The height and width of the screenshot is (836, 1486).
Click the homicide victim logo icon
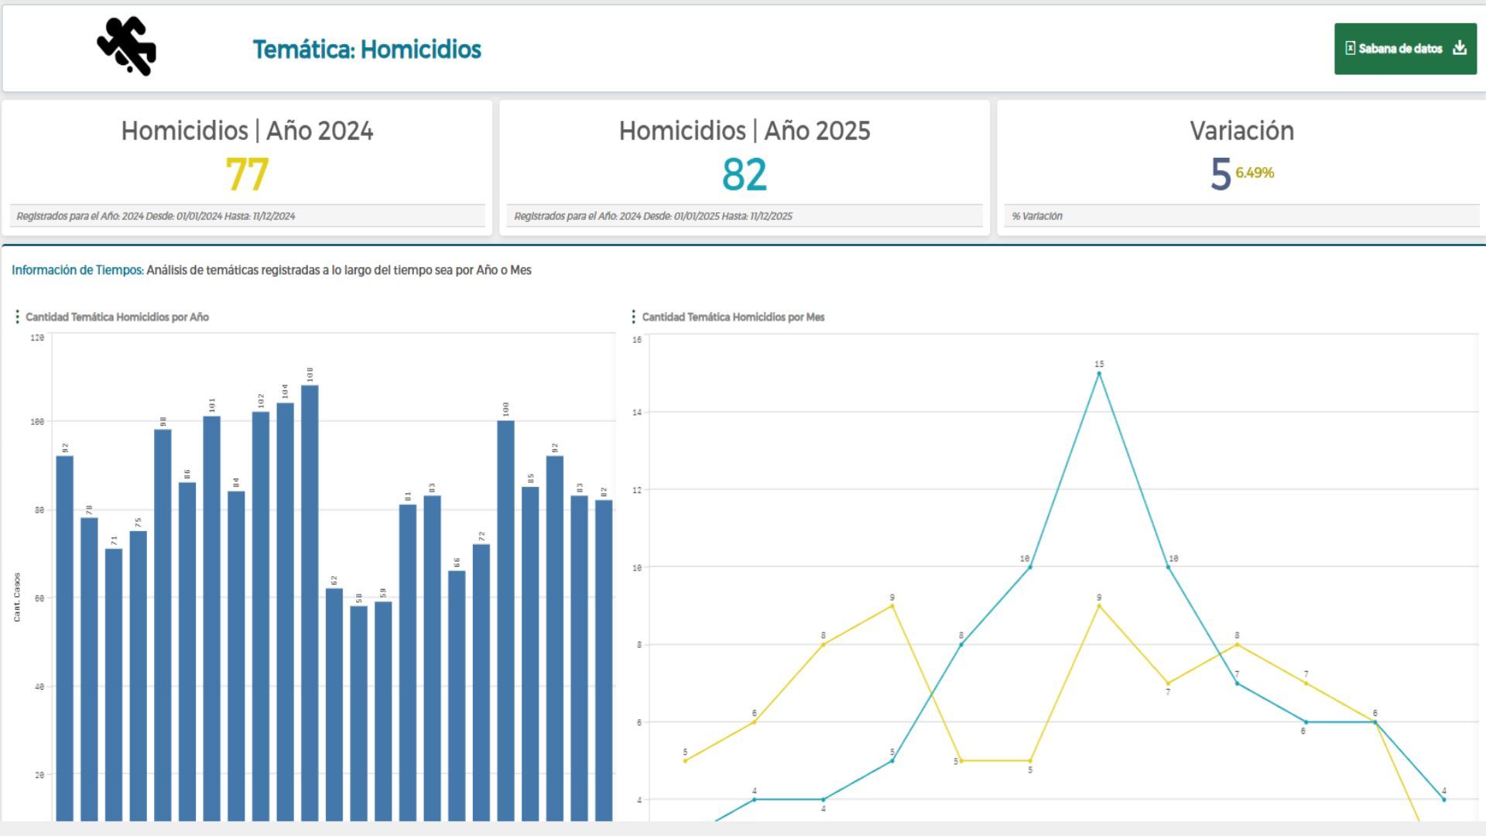126,48
